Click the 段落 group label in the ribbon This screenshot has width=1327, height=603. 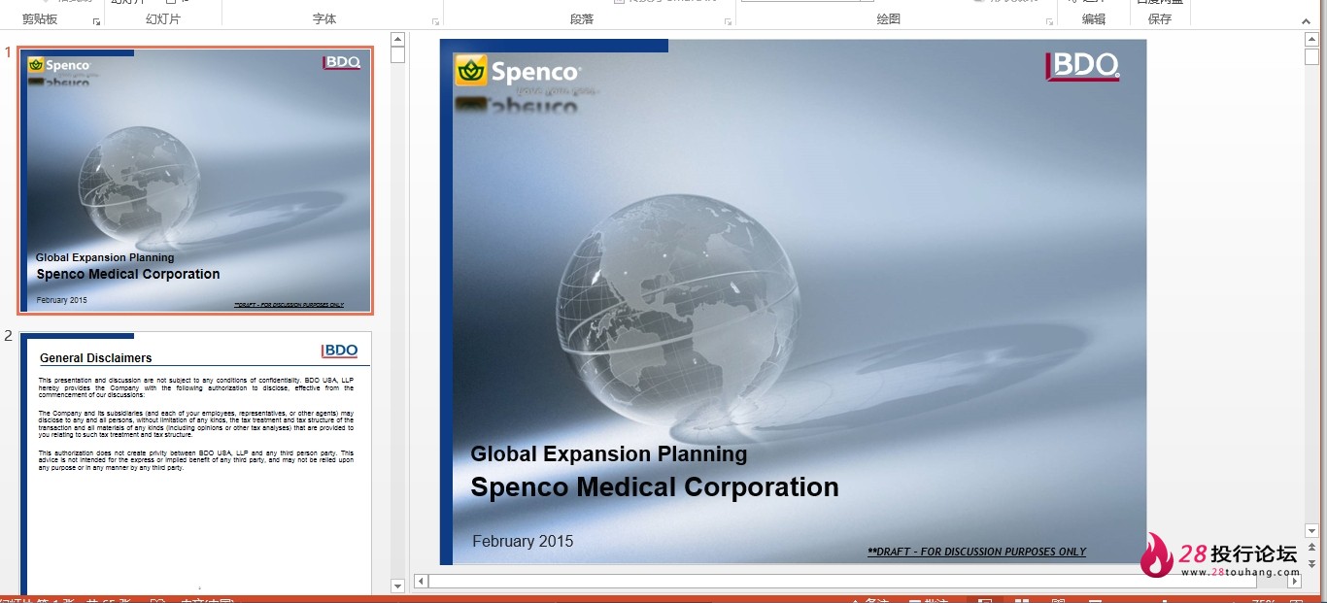[582, 19]
